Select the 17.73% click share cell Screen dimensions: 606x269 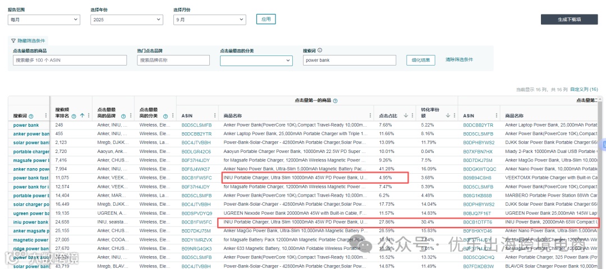(x=387, y=205)
